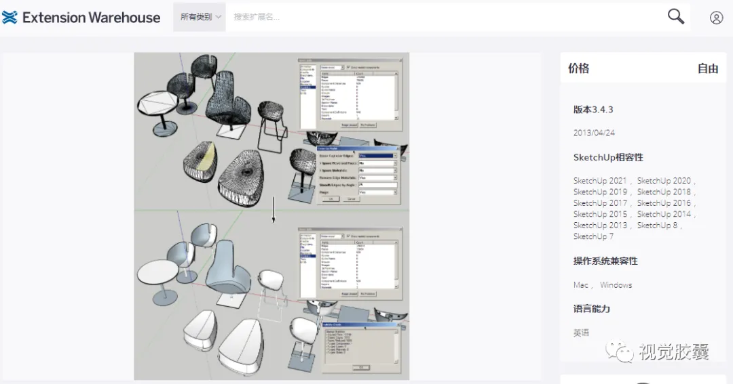
Task: Select the SketchUp 2015 compatibility text
Action: tap(600, 214)
